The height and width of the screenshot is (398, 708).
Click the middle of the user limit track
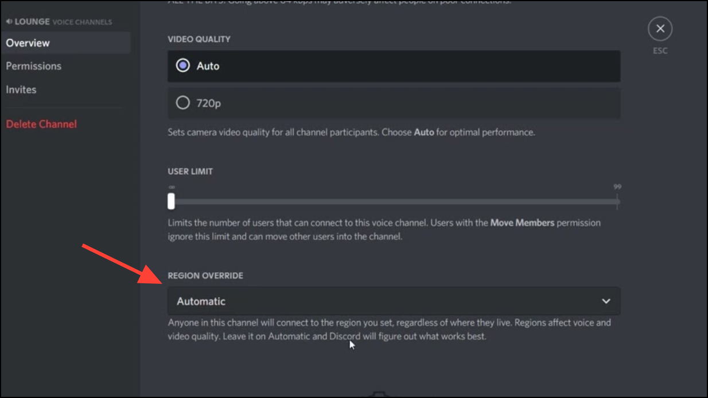point(394,201)
